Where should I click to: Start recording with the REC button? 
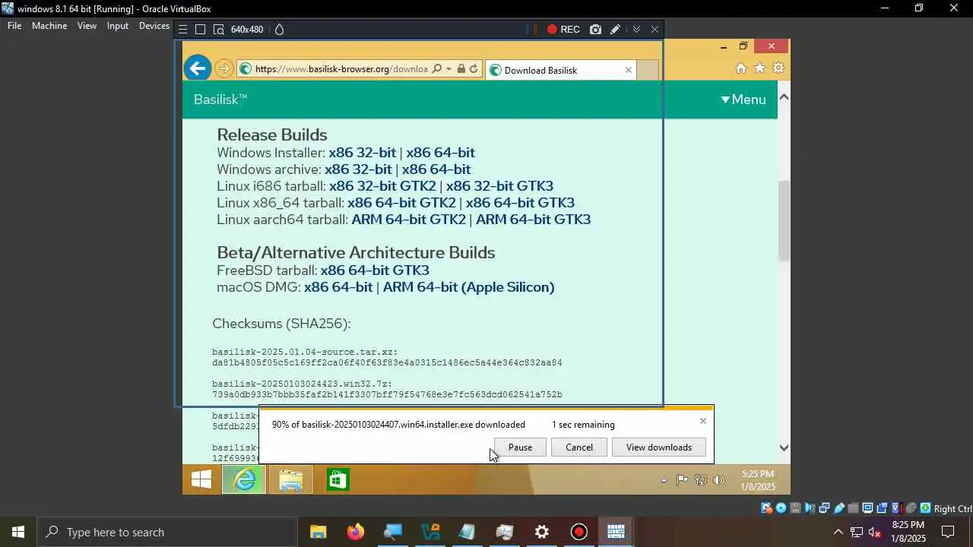[563, 30]
